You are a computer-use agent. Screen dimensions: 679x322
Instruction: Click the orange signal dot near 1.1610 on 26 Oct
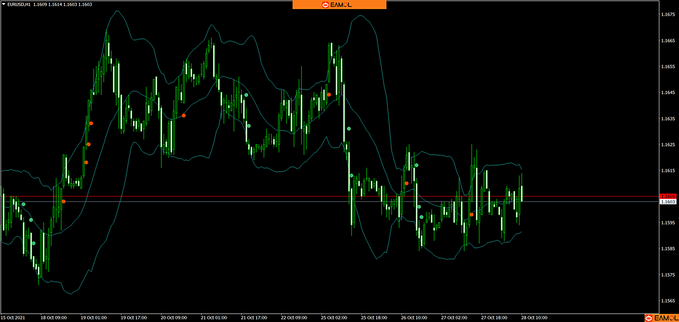[406, 183]
